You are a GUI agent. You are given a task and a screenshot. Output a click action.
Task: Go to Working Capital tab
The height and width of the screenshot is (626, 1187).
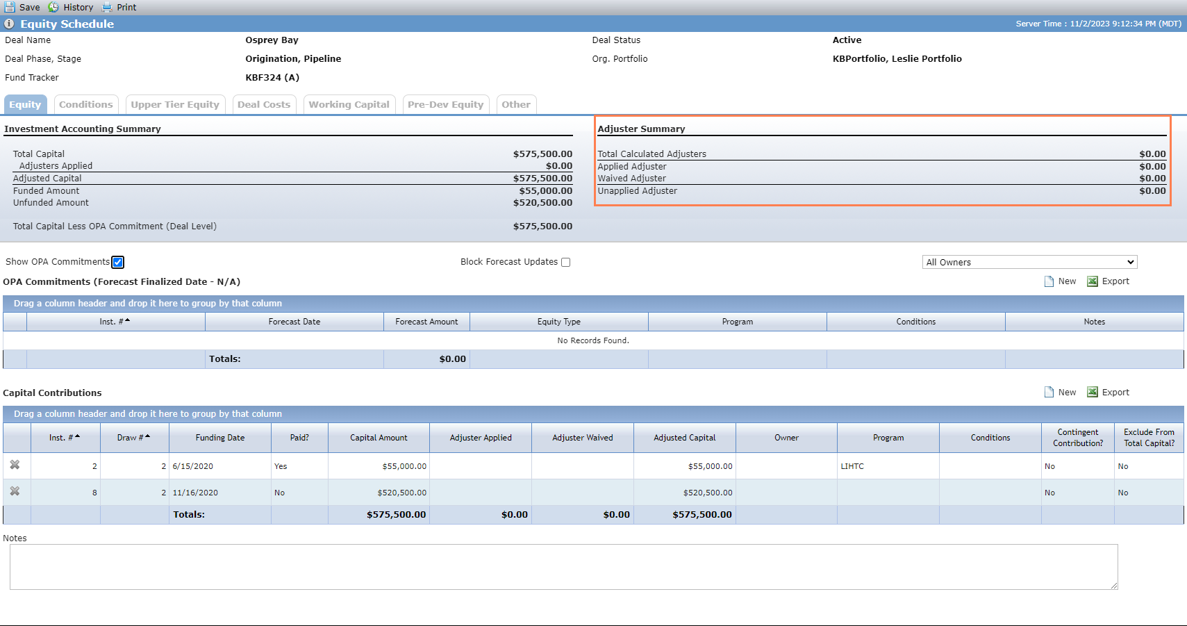tap(349, 104)
